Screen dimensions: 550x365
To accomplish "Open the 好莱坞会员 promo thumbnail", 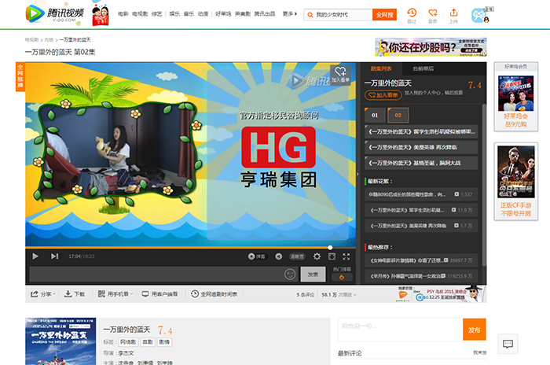I will pos(516,94).
